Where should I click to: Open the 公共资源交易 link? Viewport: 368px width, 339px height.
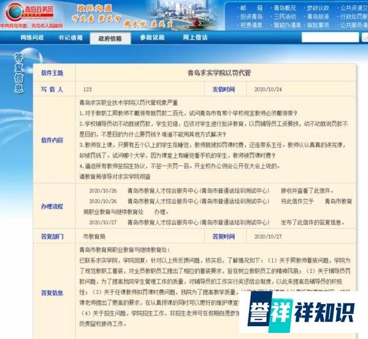tap(354, 8)
